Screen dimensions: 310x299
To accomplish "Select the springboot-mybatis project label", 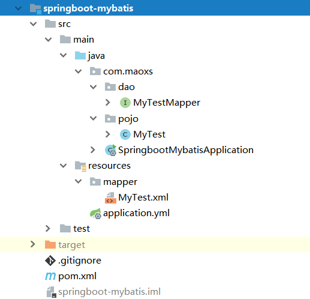I will (88, 9).
